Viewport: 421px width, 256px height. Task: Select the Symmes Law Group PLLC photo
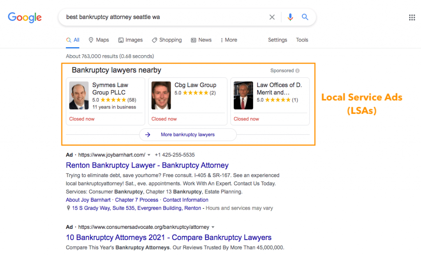click(79, 95)
